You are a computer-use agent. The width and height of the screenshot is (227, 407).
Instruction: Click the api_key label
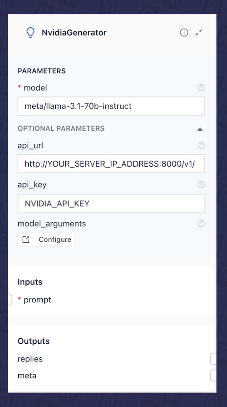pyautogui.click(x=32, y=184)
